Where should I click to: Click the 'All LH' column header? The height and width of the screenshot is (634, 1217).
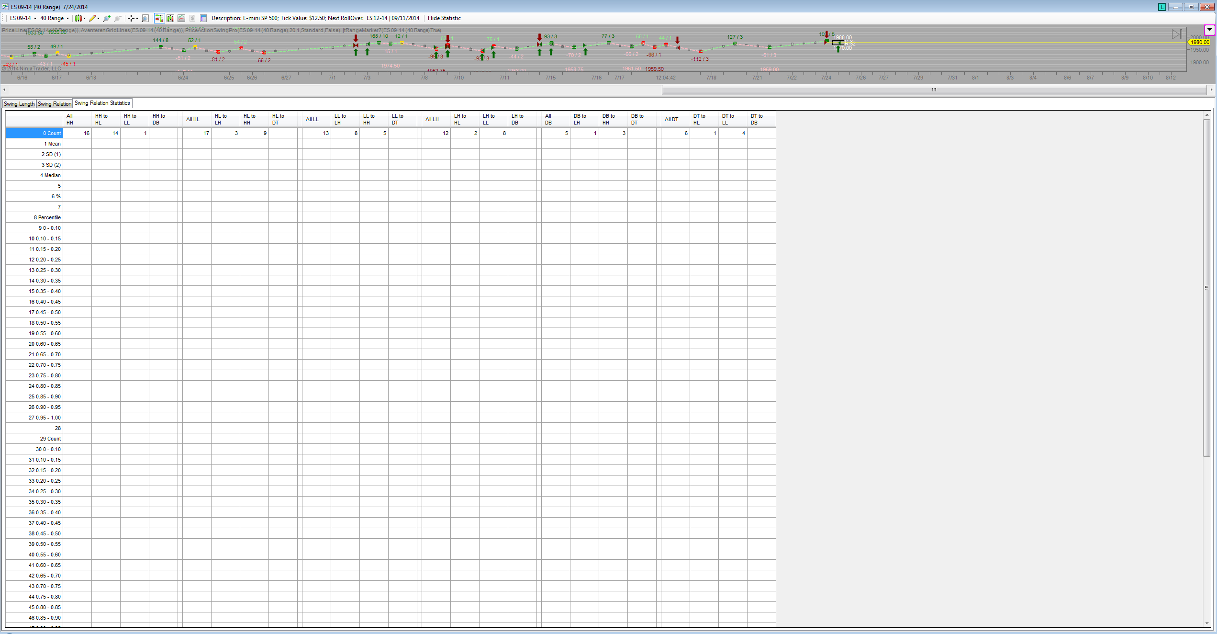click(436, 119)
